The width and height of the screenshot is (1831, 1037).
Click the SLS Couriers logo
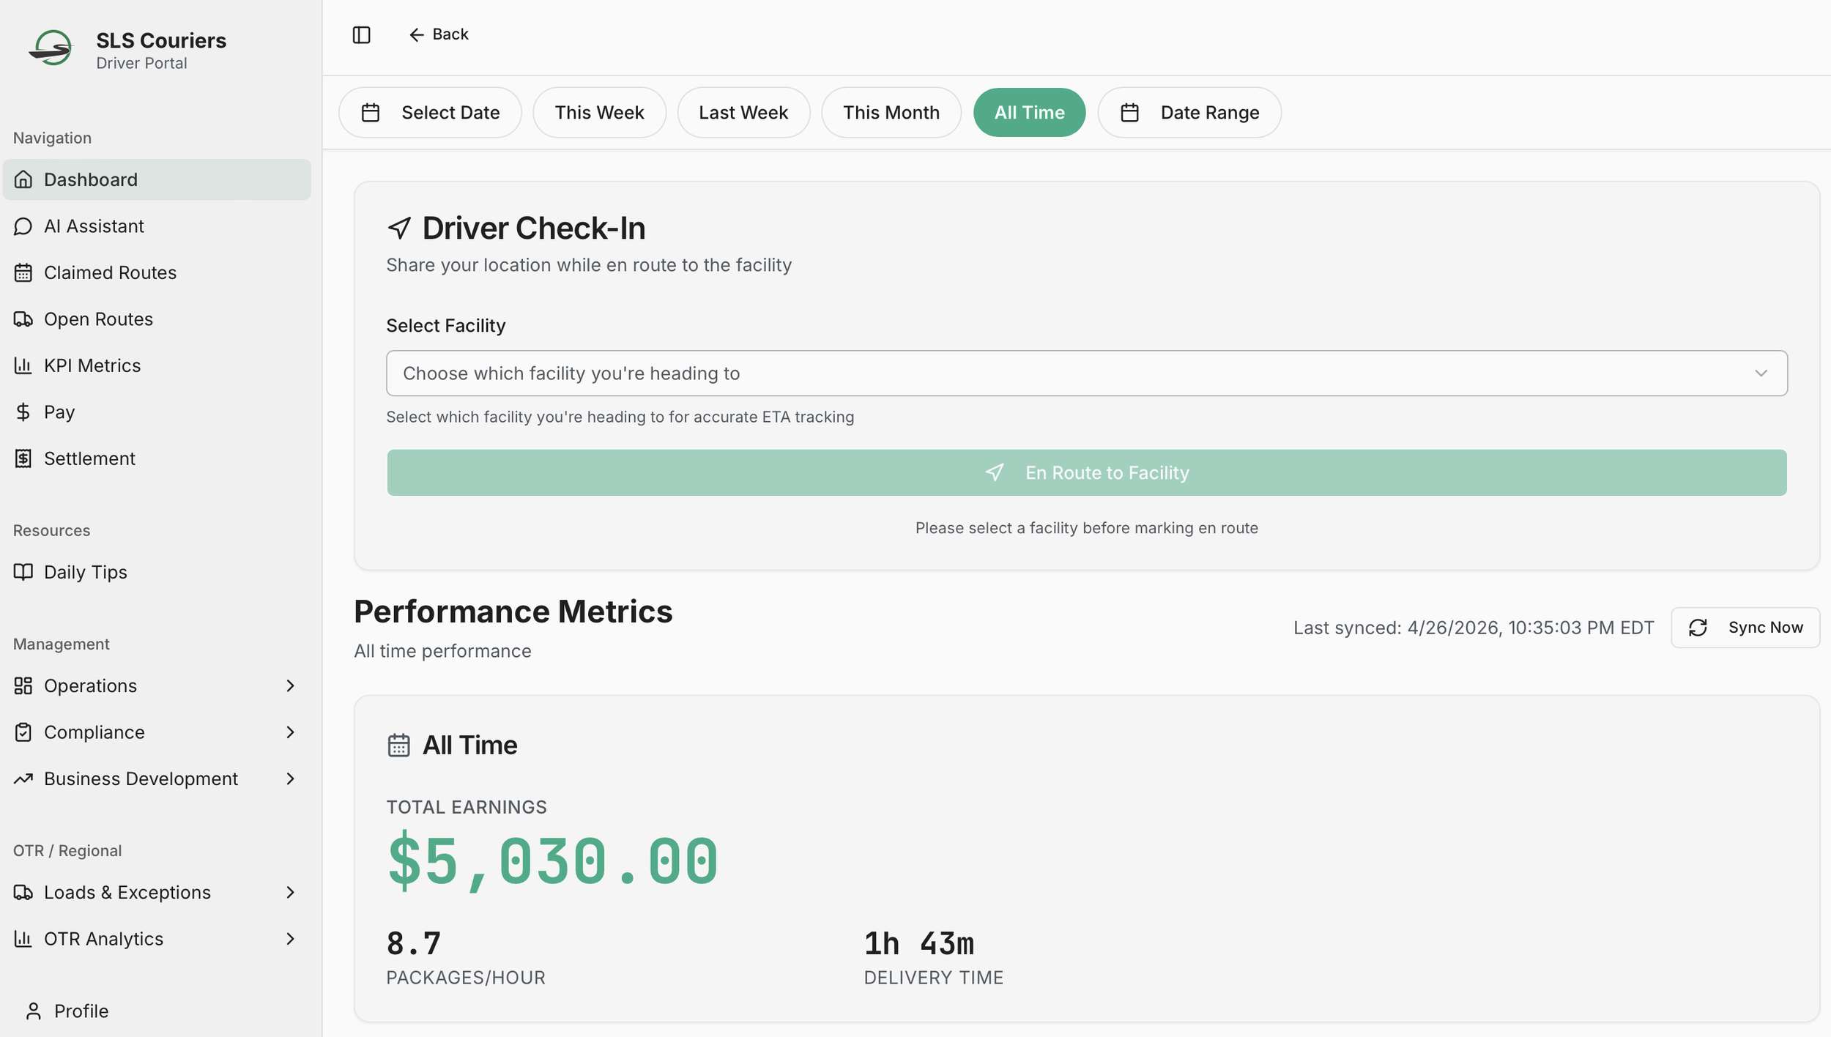click(51, 48)
